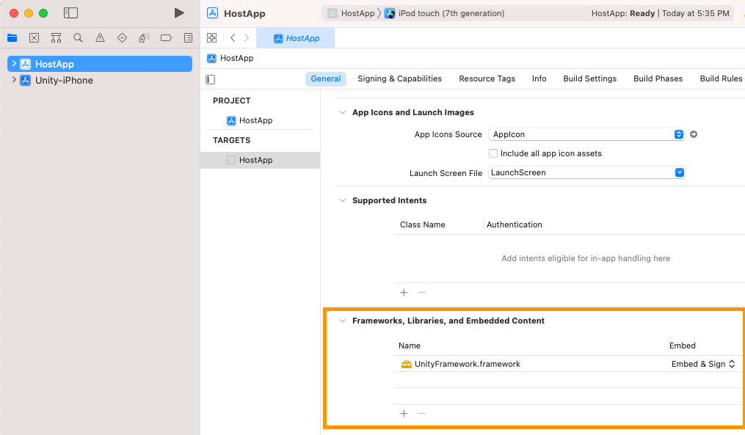Remove supported intent with minus button
This screenshot has width=745, height=435.
click(422, 293)
